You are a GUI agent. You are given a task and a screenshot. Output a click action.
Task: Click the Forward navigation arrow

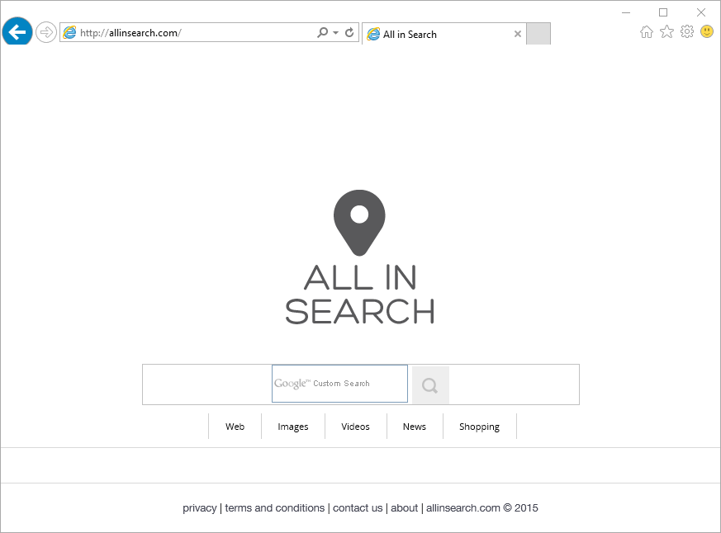(x=46, y=32)
